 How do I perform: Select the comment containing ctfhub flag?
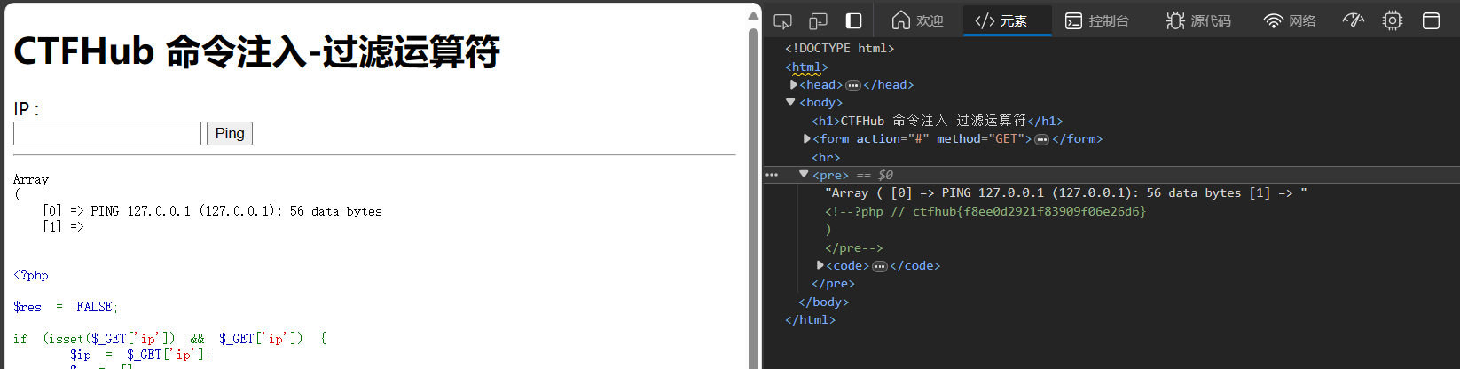click(x=985, y=211)
